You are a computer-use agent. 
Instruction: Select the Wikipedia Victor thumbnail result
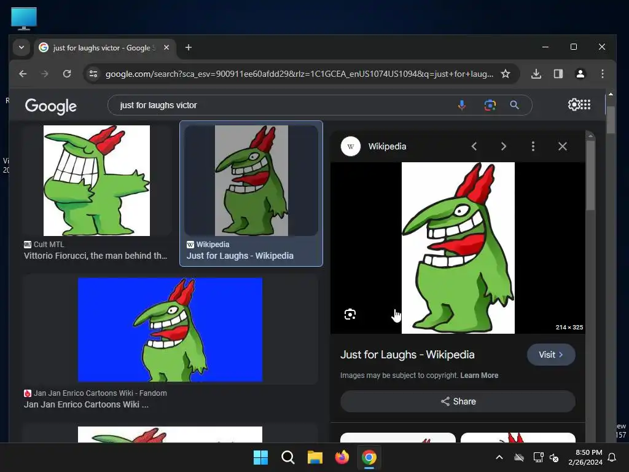coord(251,181)
